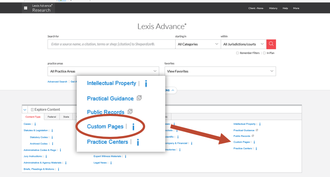The width and height of the screenshot is (330, 177).
Task: Open the Cases link
Action: (27, 124)
